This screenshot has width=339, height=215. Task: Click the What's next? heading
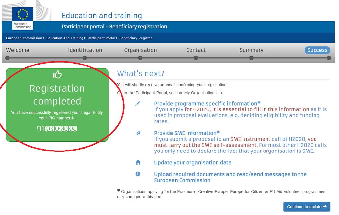click(140, 73)
